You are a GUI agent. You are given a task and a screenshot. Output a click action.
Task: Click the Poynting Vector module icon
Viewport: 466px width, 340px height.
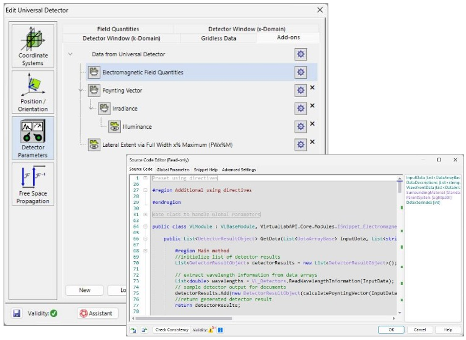94,90
